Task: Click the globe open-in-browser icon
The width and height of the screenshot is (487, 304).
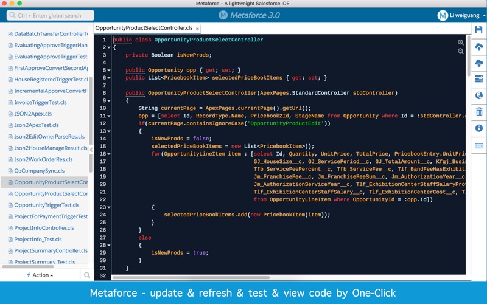Action: pyautogui.click(x=478, y=95)
